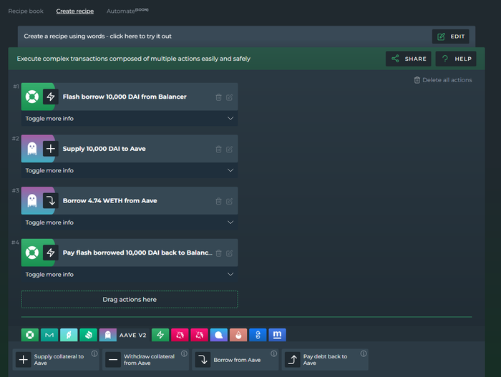Screen dimensions: 501x377
Task: Edit the Borrow 4.74 WETH from Aave action
Action: [230, 201]
